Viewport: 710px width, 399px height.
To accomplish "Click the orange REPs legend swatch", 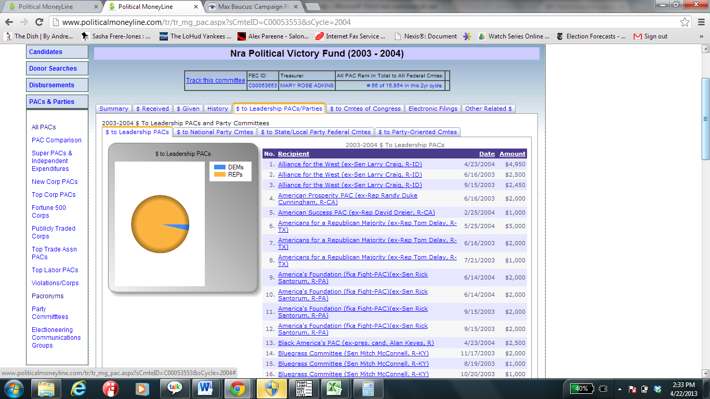I will (x=220, y=175).
